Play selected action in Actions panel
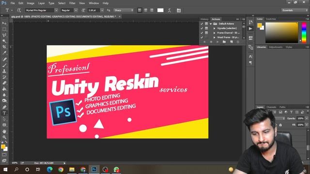Screen dimensions: 310x174 pyautogui.click(x=217, y=42)
